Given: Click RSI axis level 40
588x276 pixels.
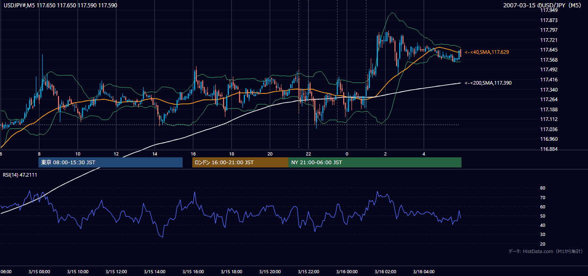Looking at the screenshot, I should pyautogui.click(x=542, y=225).
